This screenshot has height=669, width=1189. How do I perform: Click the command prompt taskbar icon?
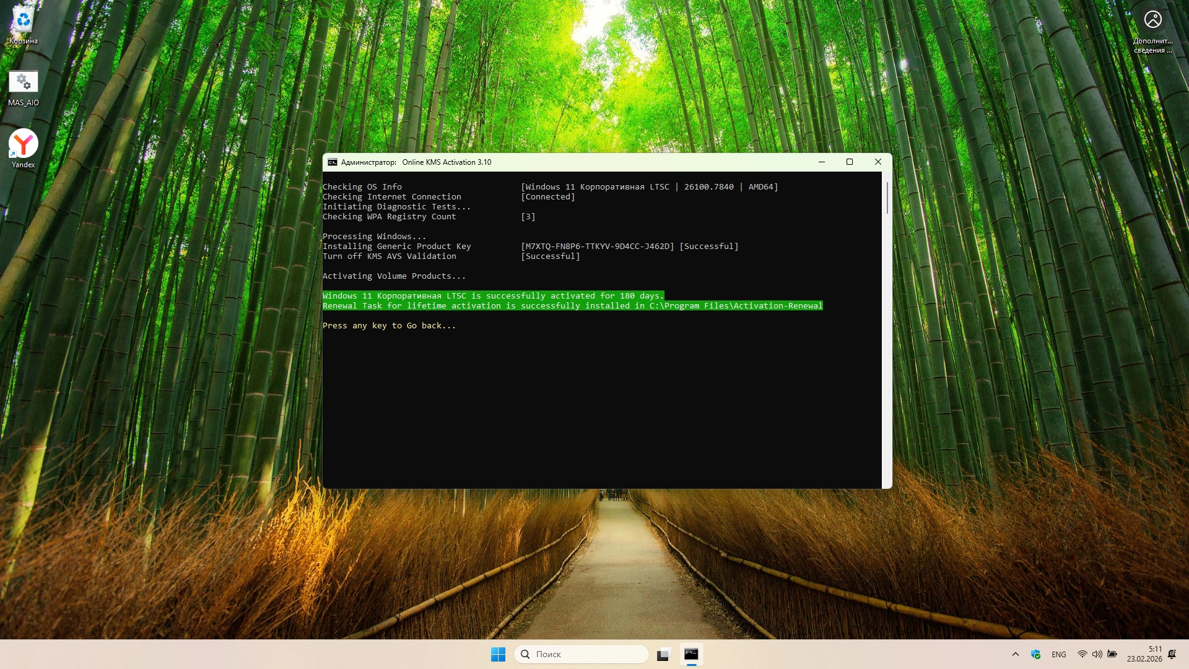691,654
